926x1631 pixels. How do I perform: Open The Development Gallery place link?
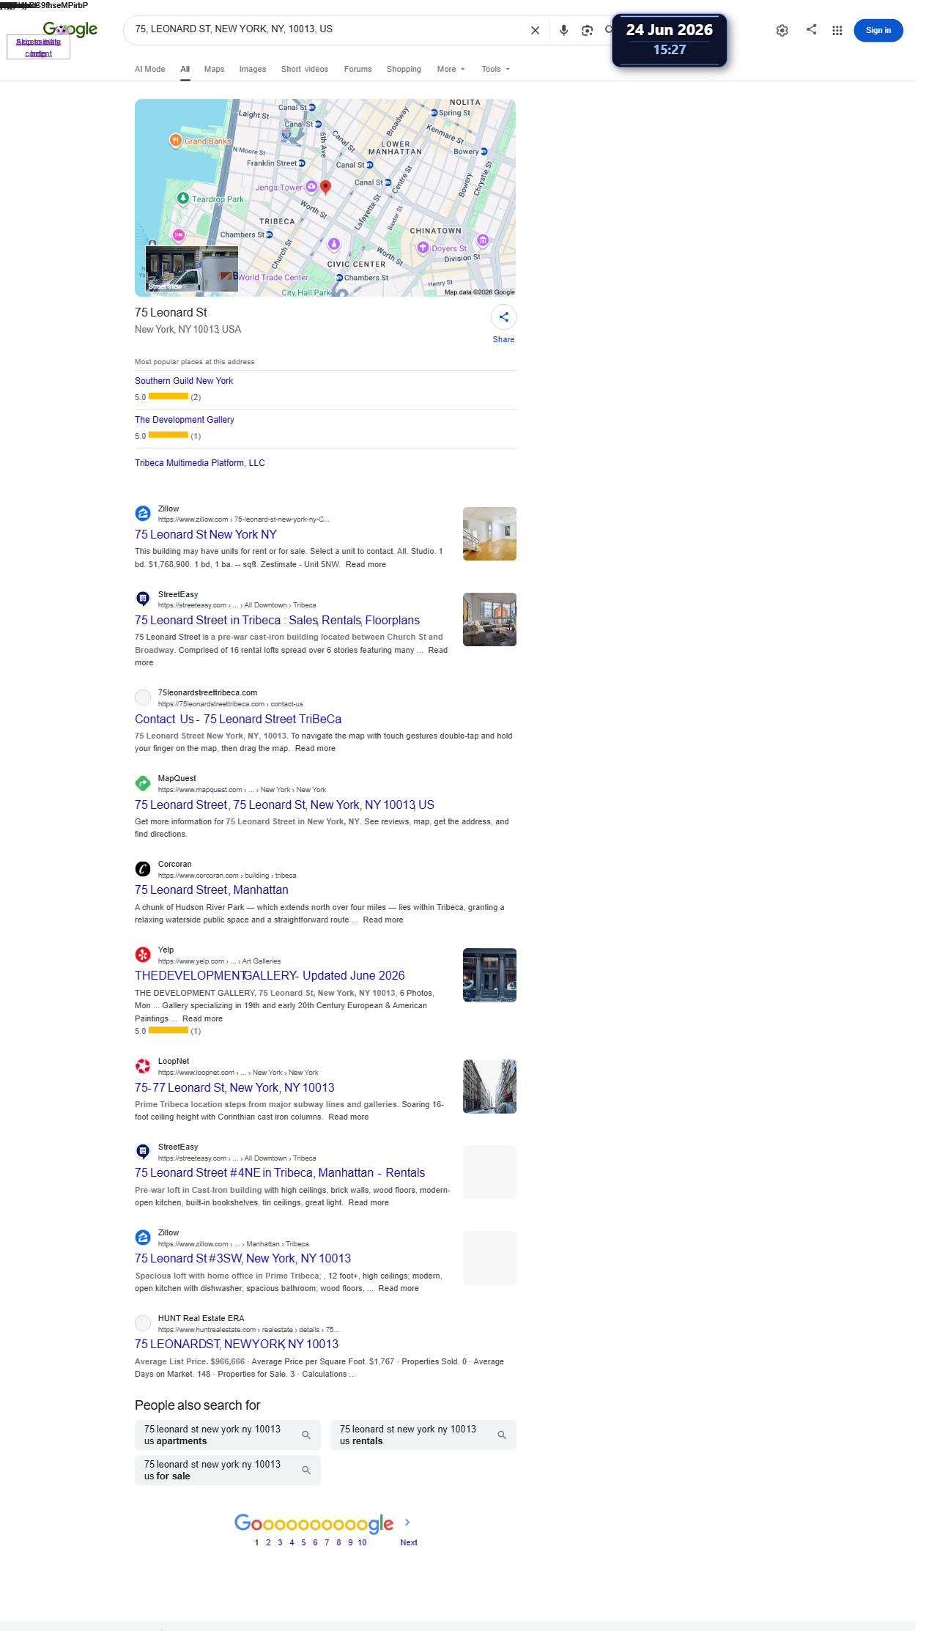click(185, 420)
